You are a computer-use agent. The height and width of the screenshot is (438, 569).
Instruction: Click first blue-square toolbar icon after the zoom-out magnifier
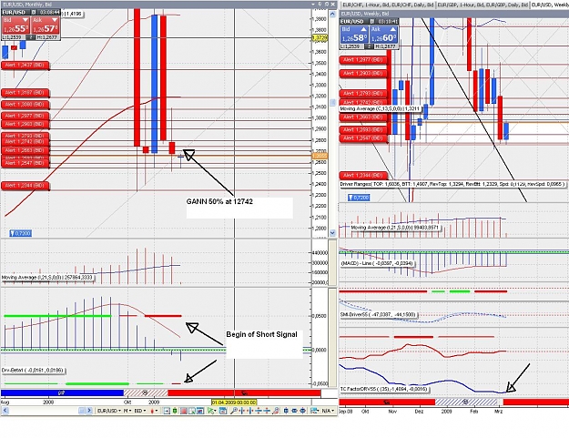click(x=286, y=411)
